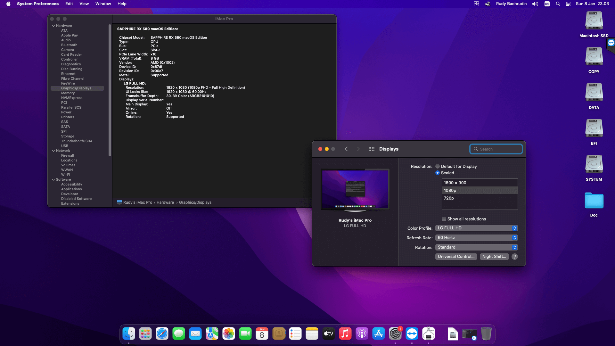
Task: Open the View menu
Action: [84, 4]
